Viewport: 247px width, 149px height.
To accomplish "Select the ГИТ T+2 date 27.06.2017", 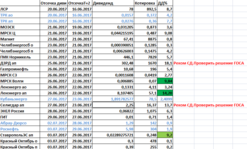I will (80, 117).
